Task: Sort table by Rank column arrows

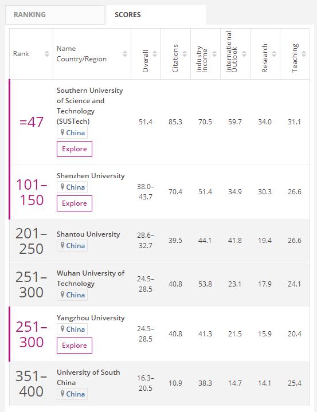Action: pos(47,54)
